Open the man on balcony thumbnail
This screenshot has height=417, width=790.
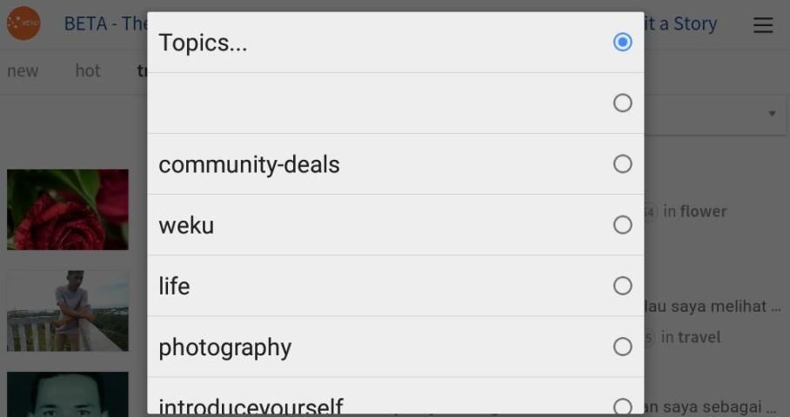[68, 311]
